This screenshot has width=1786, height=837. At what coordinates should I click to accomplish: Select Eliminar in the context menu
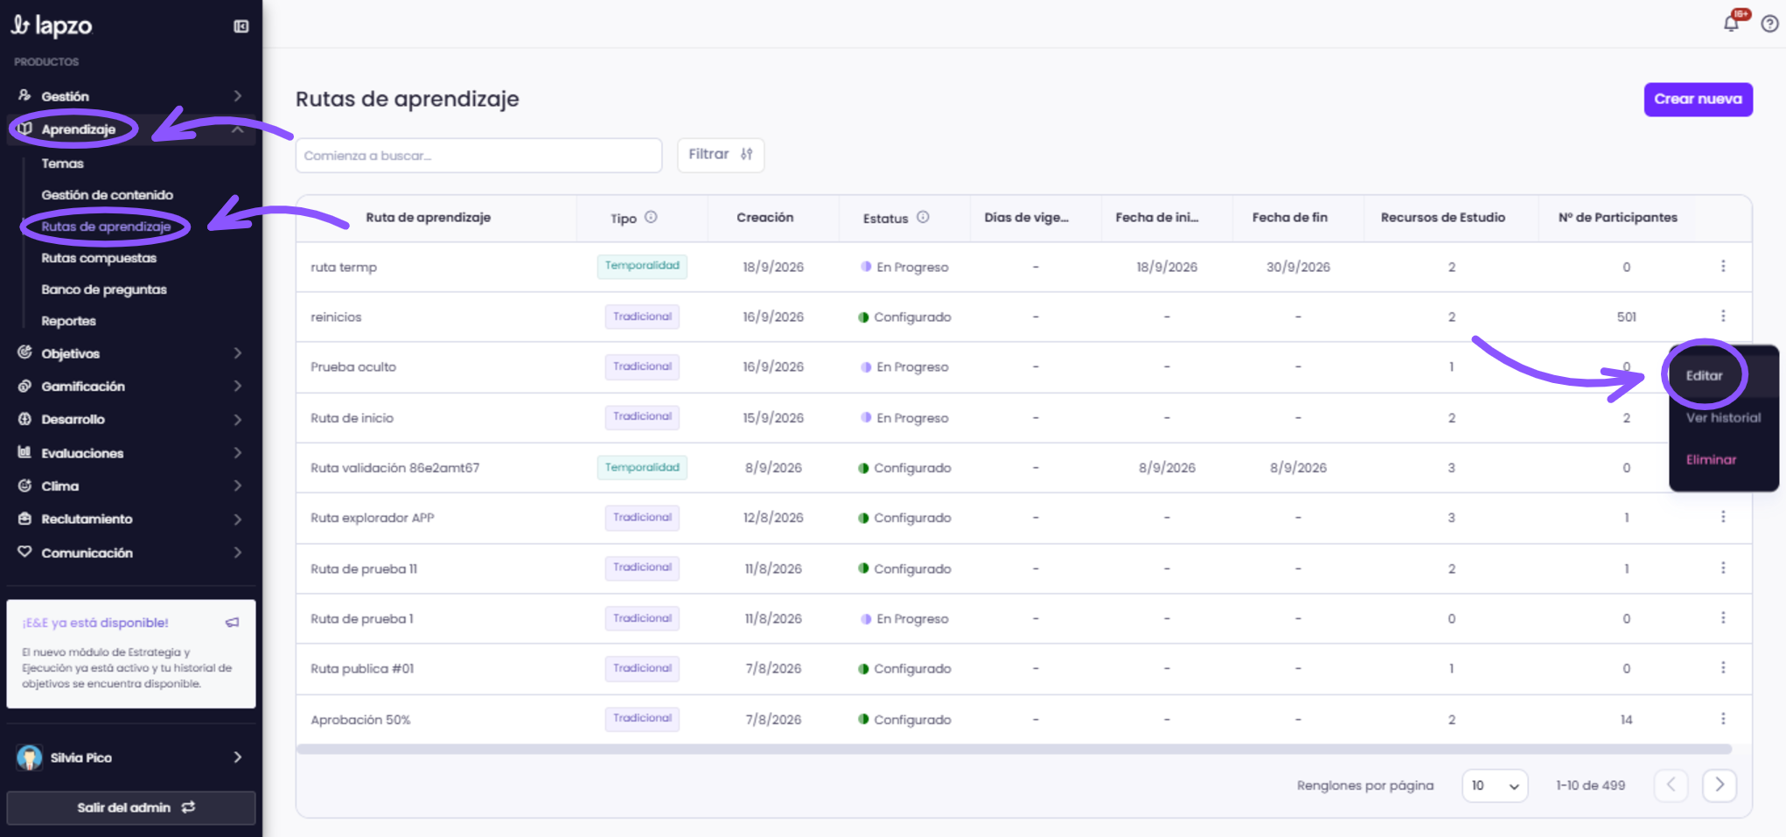click(1723, 459)
